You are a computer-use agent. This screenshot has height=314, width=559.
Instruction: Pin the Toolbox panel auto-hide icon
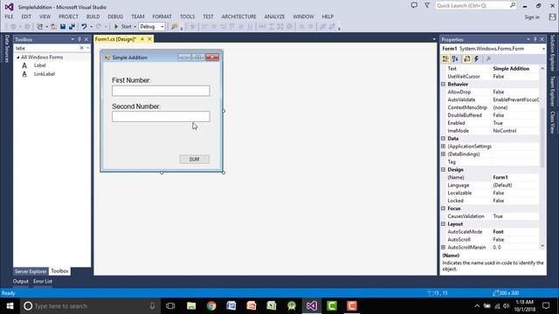(x=79, y=39)
